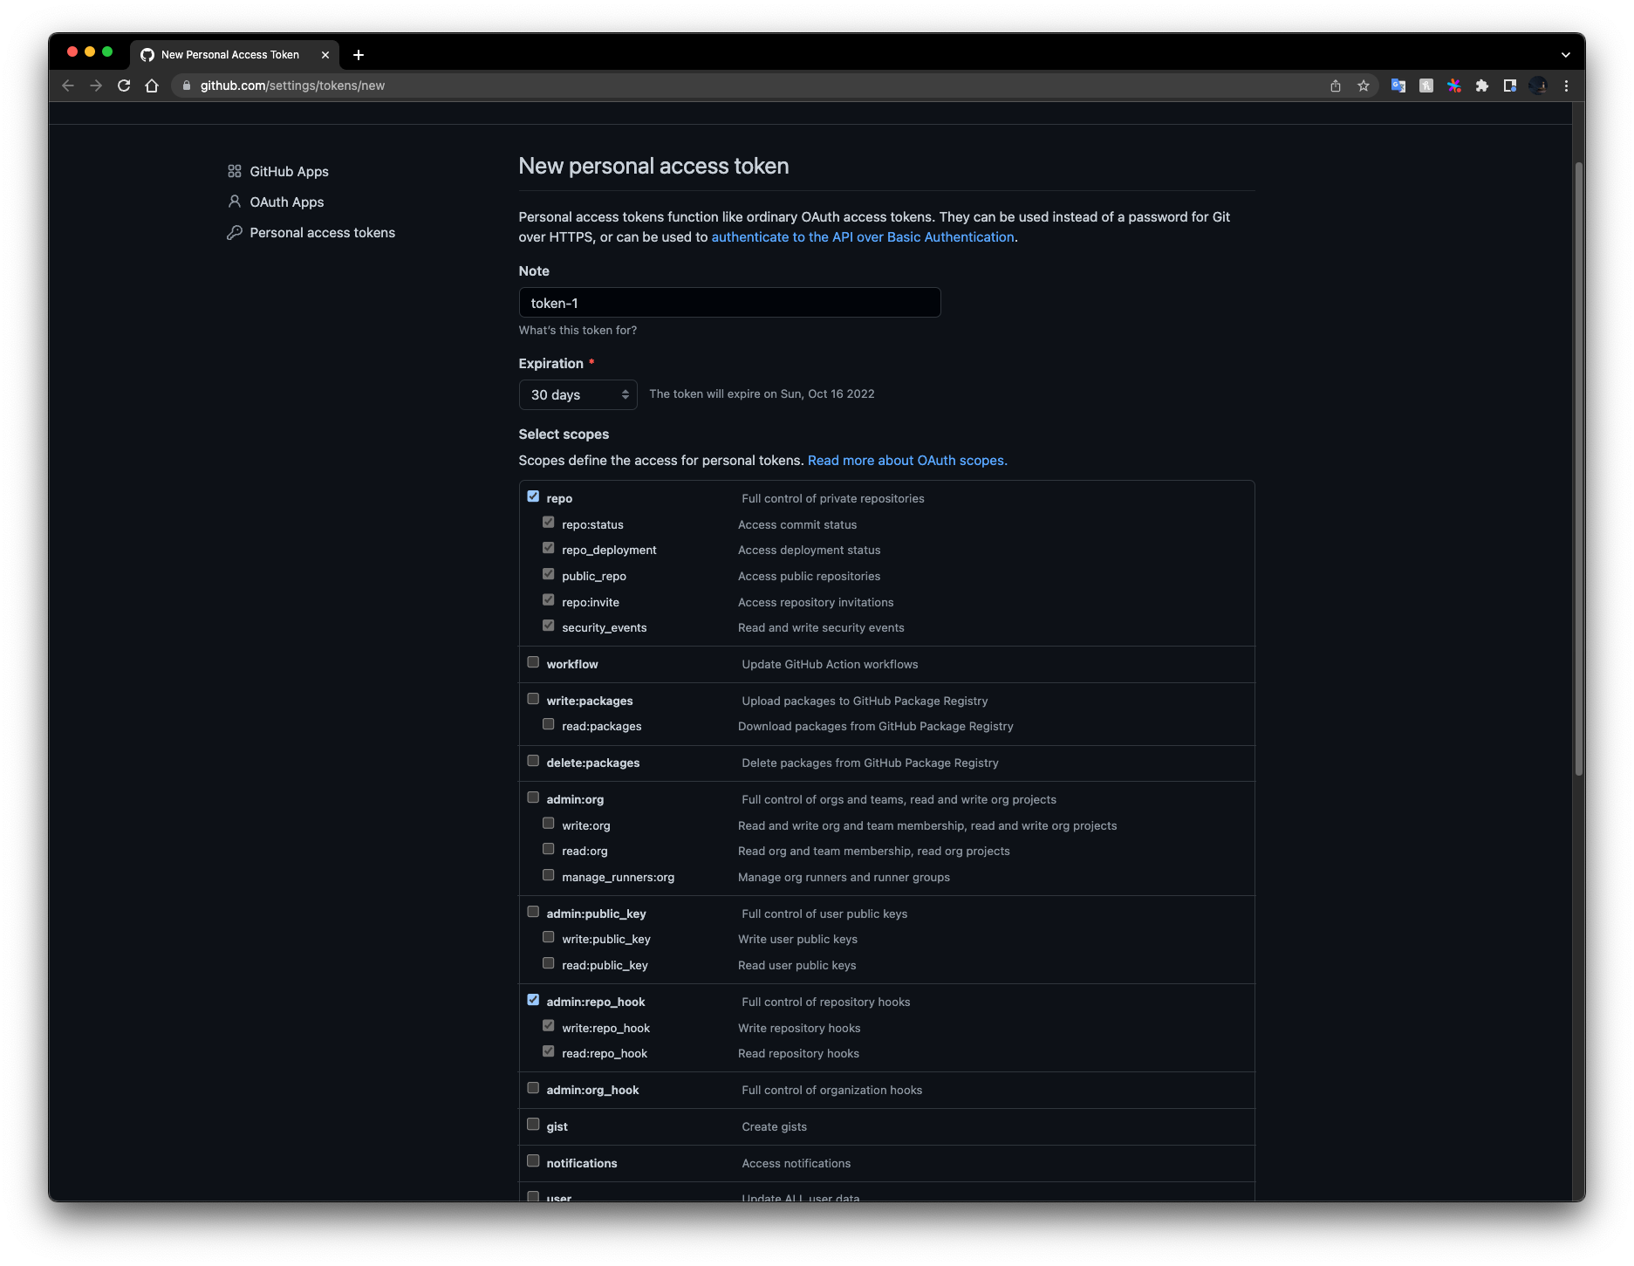Open the Expiration 30 days dropdown

click(x=578, y=394)
